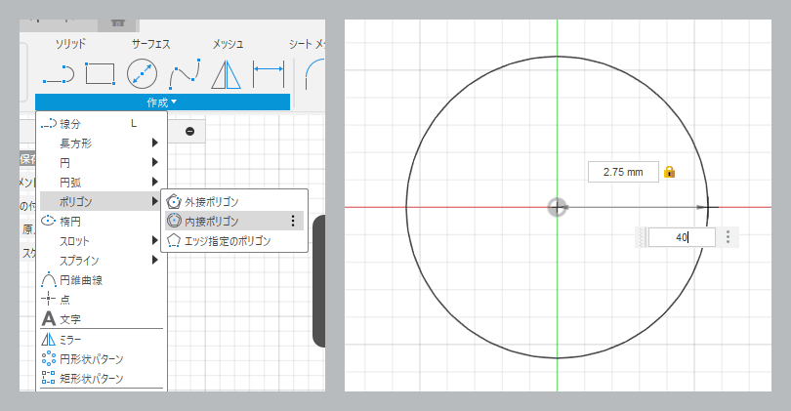This screenshot has height=411, width=791.
Task: Select the Spline tool icon in toolbar
Action: (185, 74)
